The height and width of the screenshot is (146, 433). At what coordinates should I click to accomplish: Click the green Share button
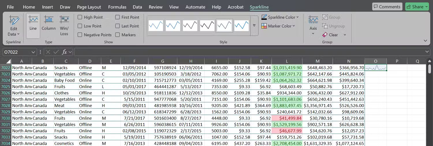coord(417,7)
